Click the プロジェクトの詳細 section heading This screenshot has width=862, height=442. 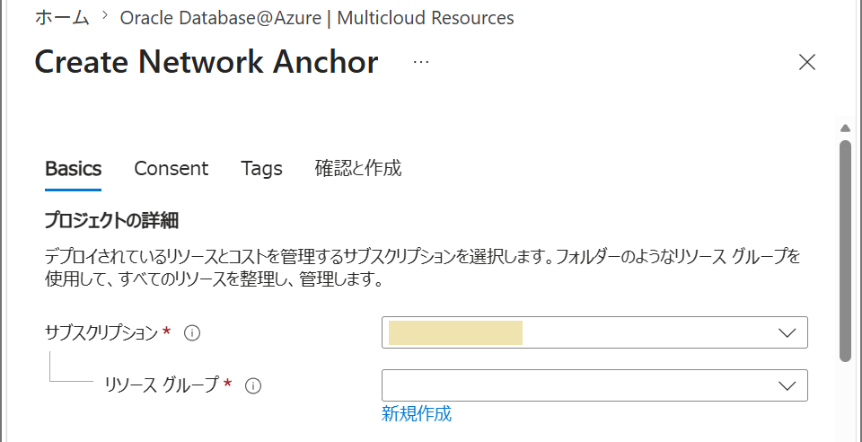click(x=111, y=221)
